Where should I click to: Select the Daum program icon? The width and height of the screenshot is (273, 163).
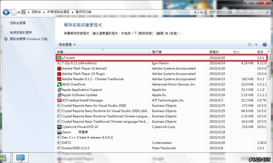59,132
